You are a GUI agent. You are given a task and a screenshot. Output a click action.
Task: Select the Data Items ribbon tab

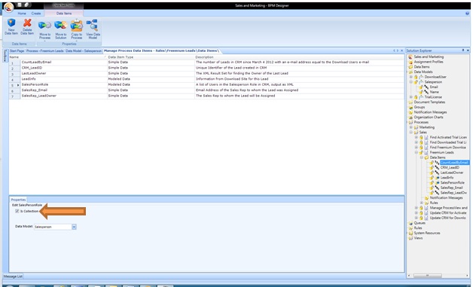coord(64,14)
